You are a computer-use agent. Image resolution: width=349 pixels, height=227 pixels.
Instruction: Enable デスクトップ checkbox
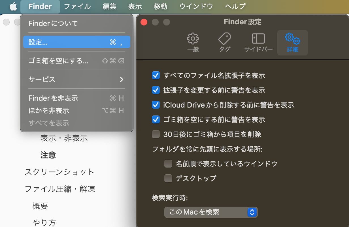click(168, 178)
